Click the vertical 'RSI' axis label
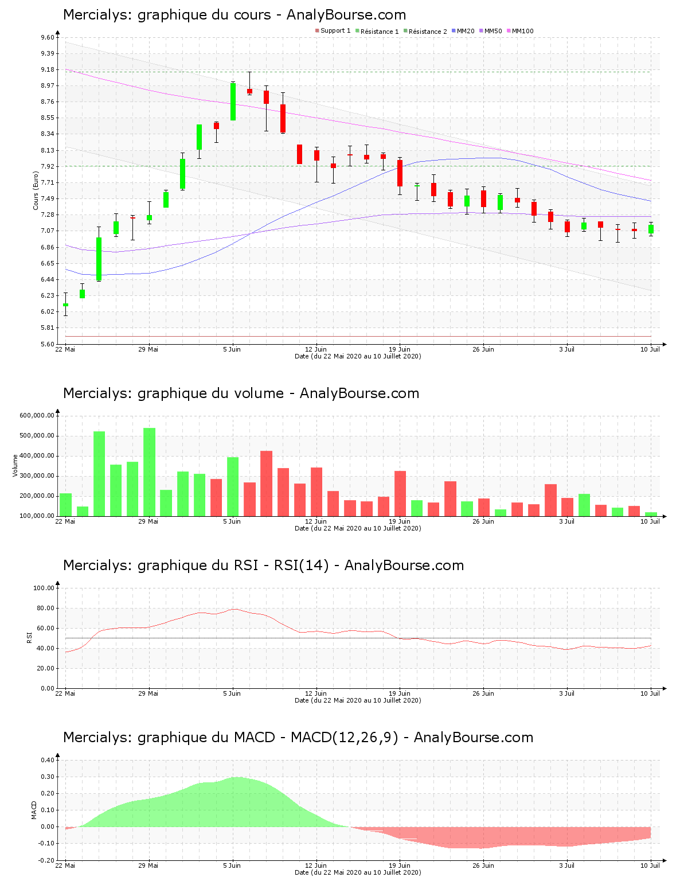The image size is (688, 889). pos(29,637)
